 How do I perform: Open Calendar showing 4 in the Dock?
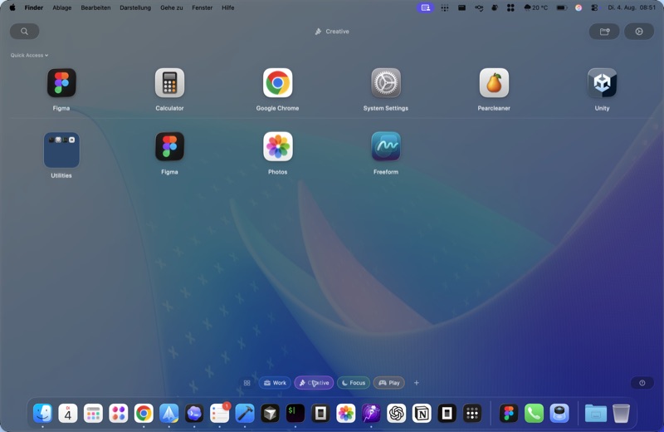(68, 413)
